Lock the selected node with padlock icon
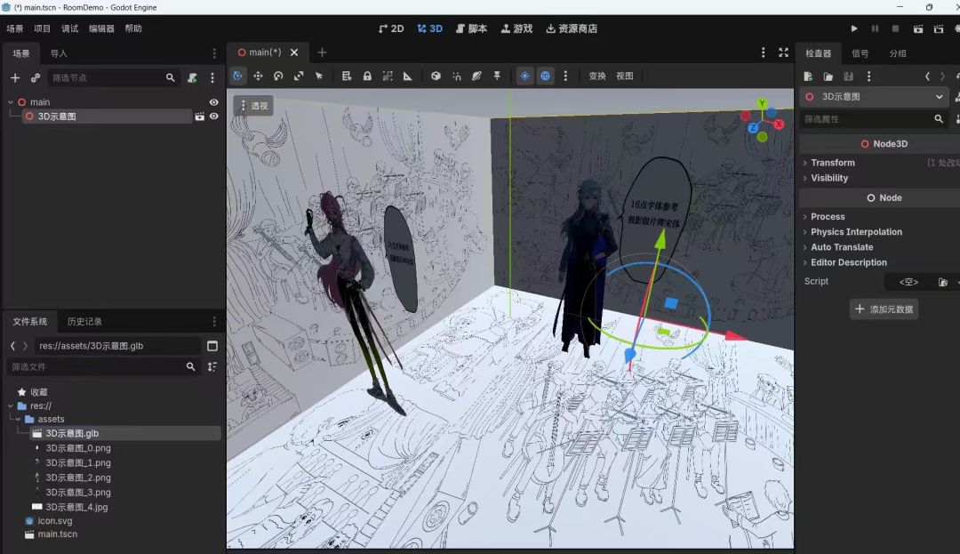The width and height of the screenshot is (960, 554). [367, 76]
